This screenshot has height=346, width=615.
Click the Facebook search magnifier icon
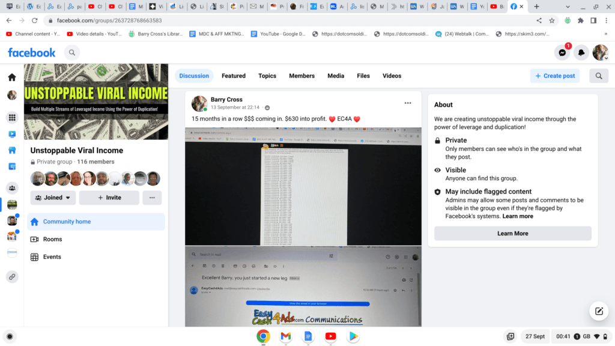(72, 53)
